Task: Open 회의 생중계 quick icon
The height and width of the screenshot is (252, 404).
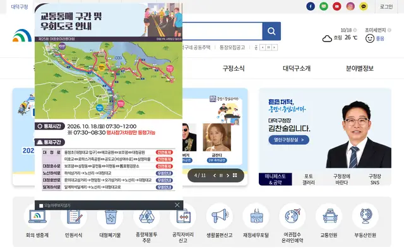Action: (37, 217)
